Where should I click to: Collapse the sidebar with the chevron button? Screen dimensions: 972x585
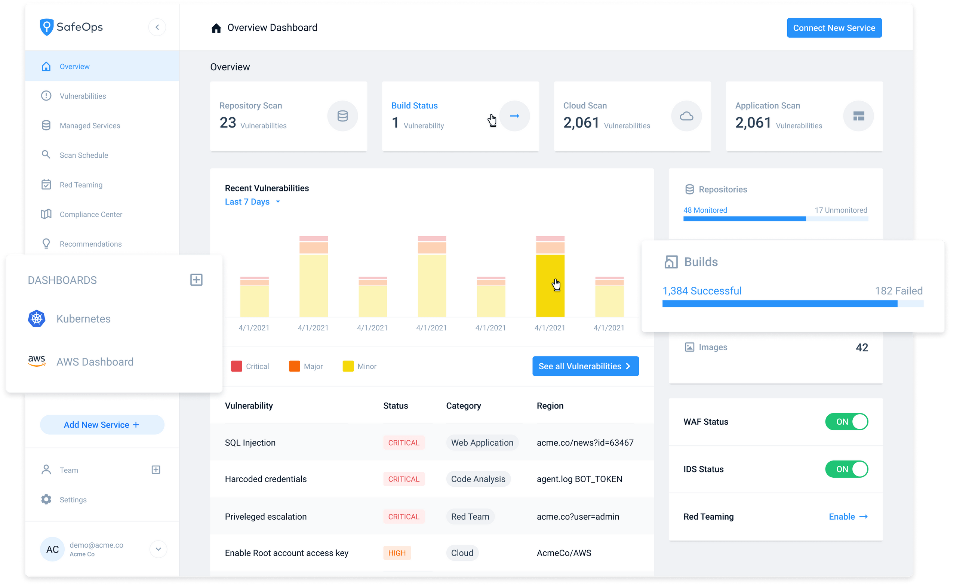pyautogui.click(x=157, y=27)
